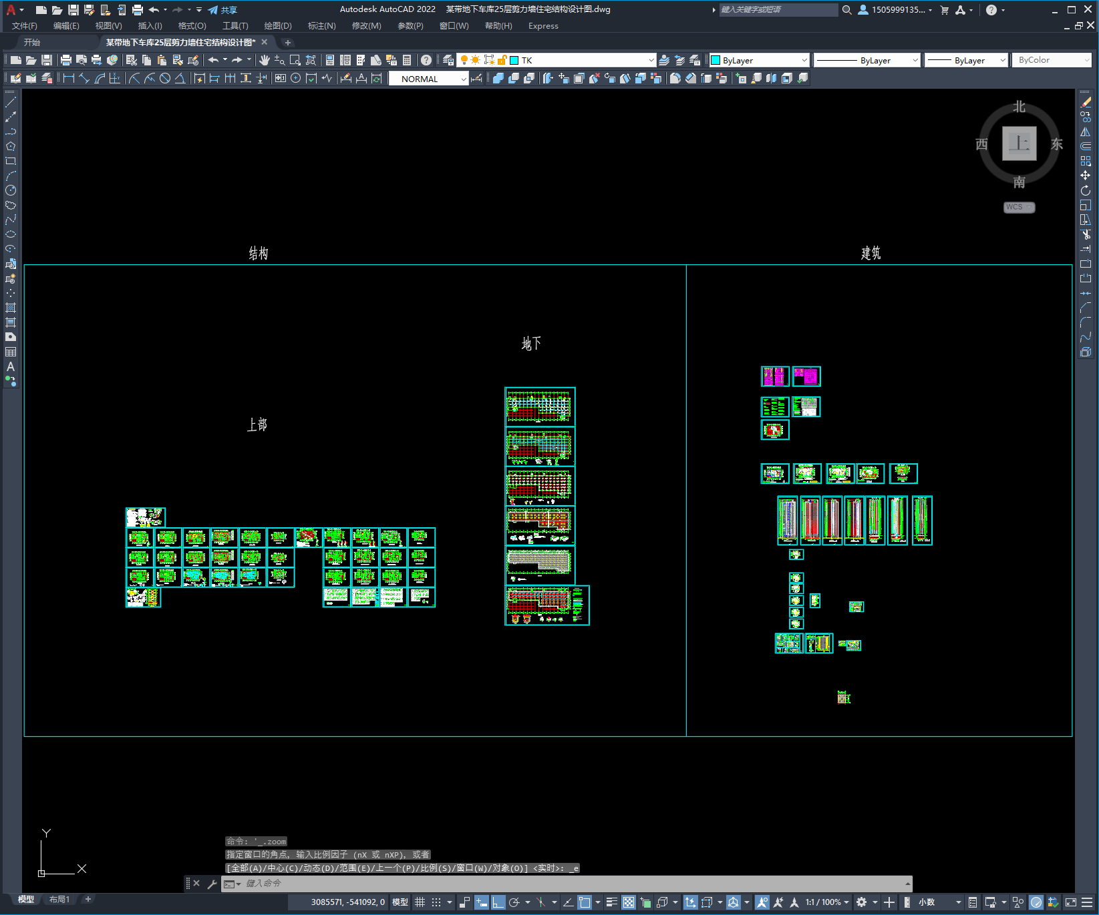Click the search magnifier icon in title bar
Image resolution: width=1099 pixels, height=915 pixels.
(x=846, y=10)
